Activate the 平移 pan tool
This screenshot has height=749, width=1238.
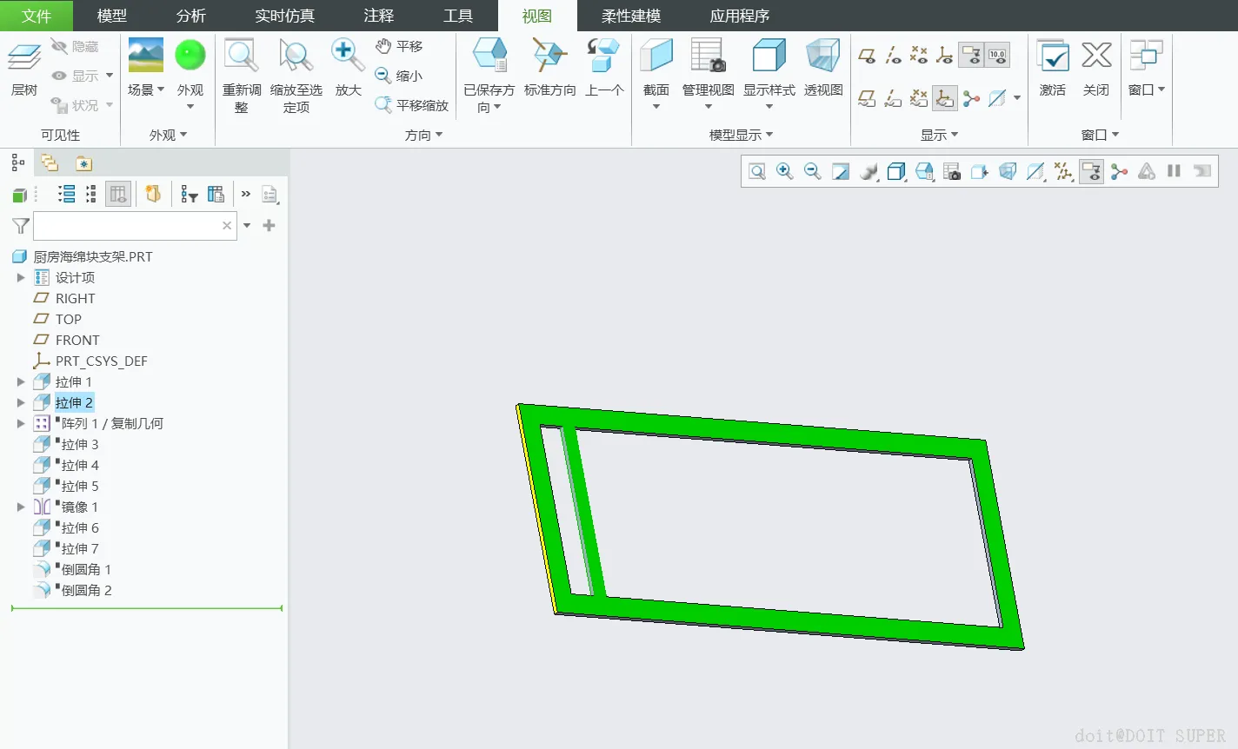(x=399, y=46)
